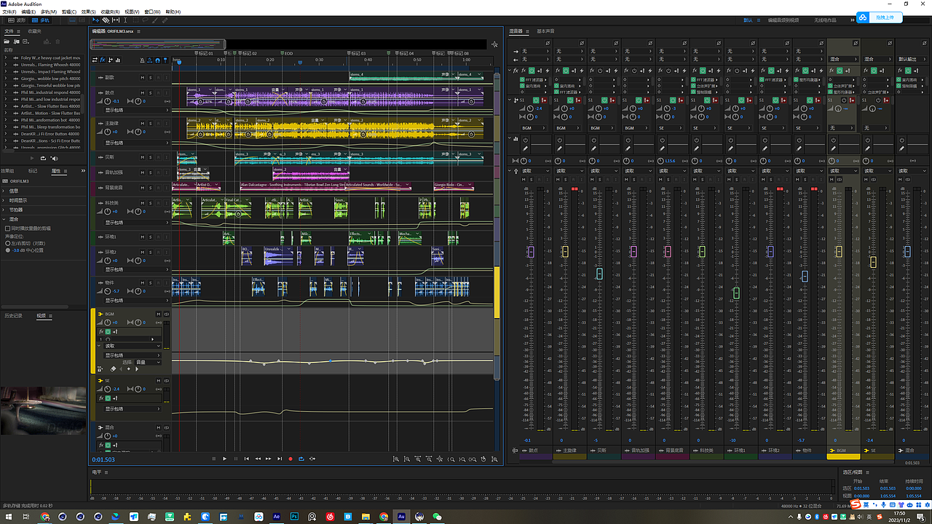Click the 0:01.503 timecode display
The height and width of the screenshot is (524, 932).
pyautogui.click(x=103, y=459)
